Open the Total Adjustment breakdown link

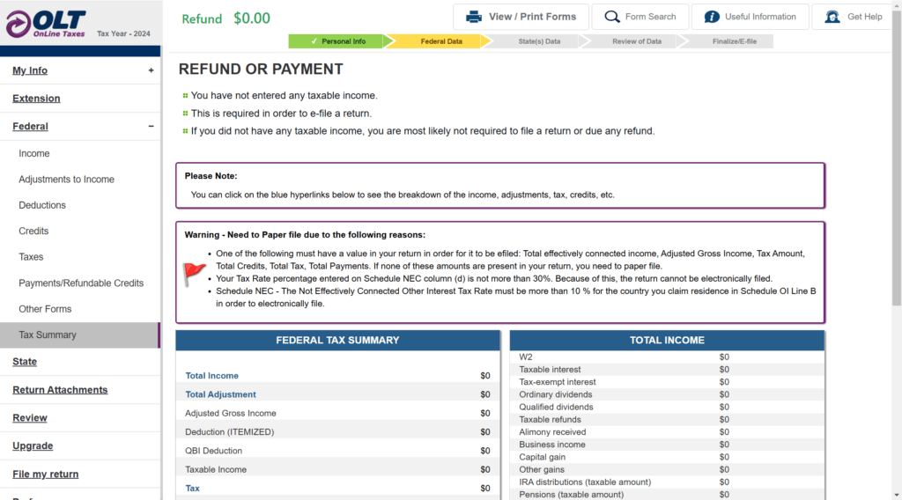(220, 394)
